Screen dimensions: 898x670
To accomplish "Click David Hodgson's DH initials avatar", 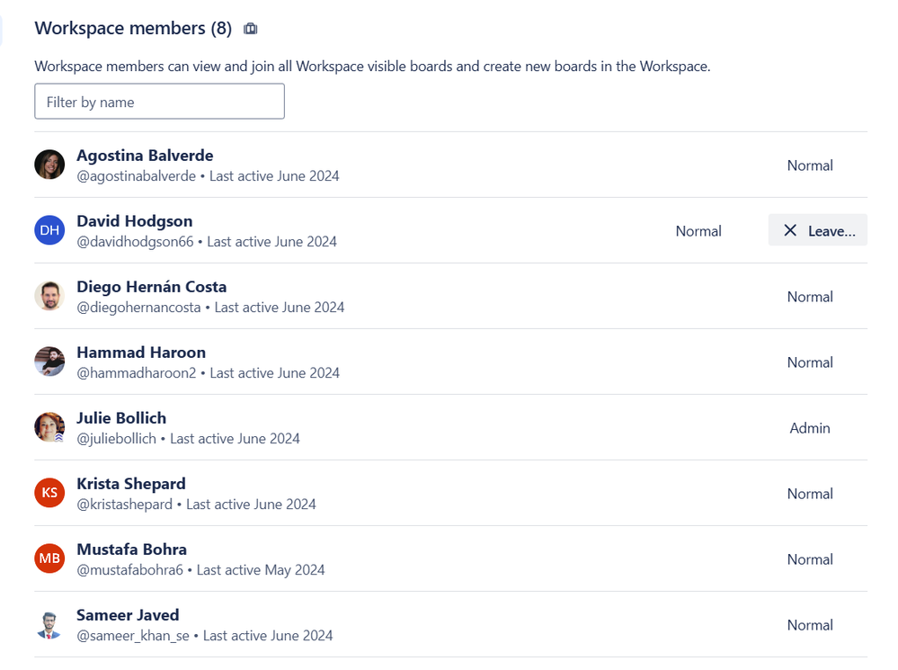I will click(49, 229).
